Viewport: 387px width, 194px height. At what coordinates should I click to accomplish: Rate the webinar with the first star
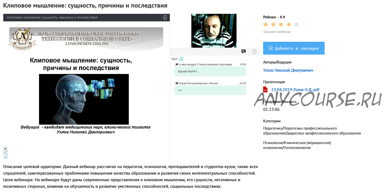[x=266, y=24]
